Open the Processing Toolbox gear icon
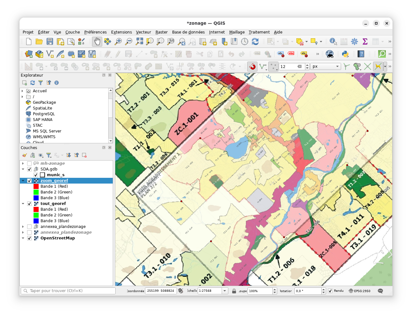This screenshot has width=412, height=317. tap(355, 42)
